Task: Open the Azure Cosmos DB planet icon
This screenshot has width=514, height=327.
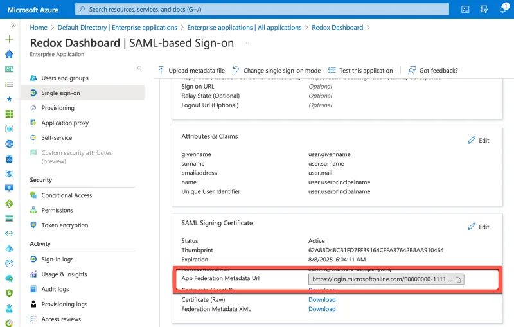Action: [x=10, y=173]
